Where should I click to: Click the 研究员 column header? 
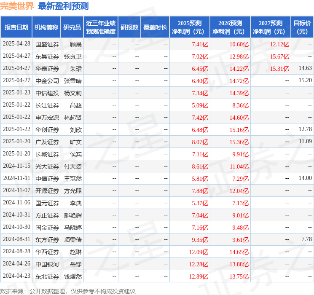(72, 27)
